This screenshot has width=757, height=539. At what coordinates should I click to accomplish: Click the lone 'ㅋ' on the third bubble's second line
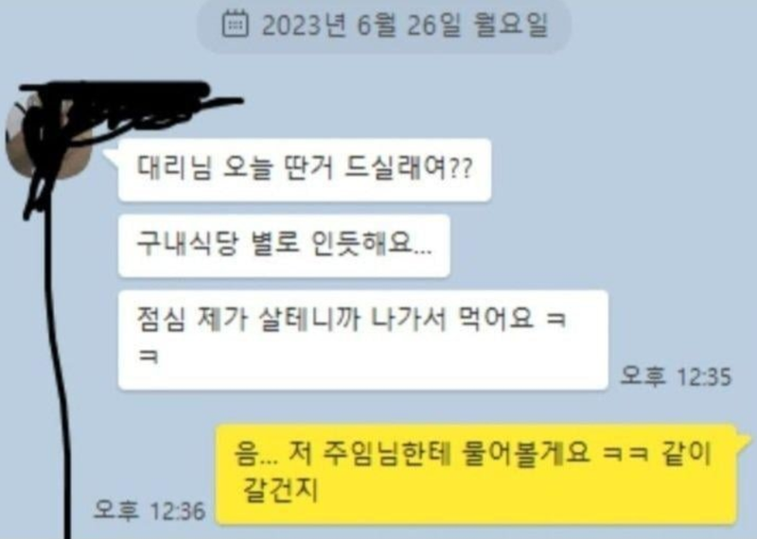(x=149, y=357)
